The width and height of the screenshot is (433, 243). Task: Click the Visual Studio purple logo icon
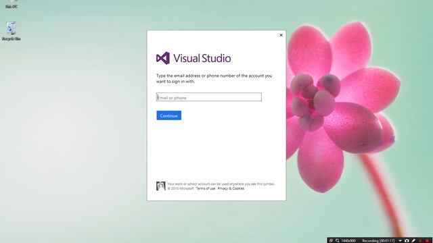pyautogui.click(x=163, y=58)
